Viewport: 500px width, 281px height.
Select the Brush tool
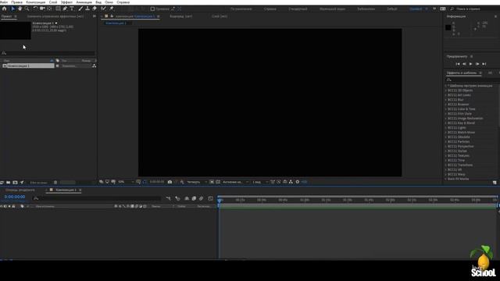[80, 9]
